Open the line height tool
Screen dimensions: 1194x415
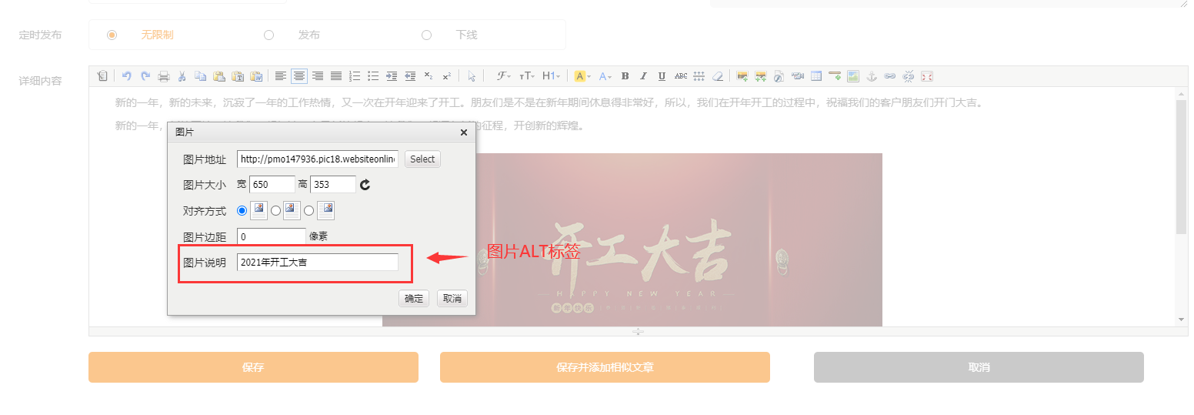point(699,76)
